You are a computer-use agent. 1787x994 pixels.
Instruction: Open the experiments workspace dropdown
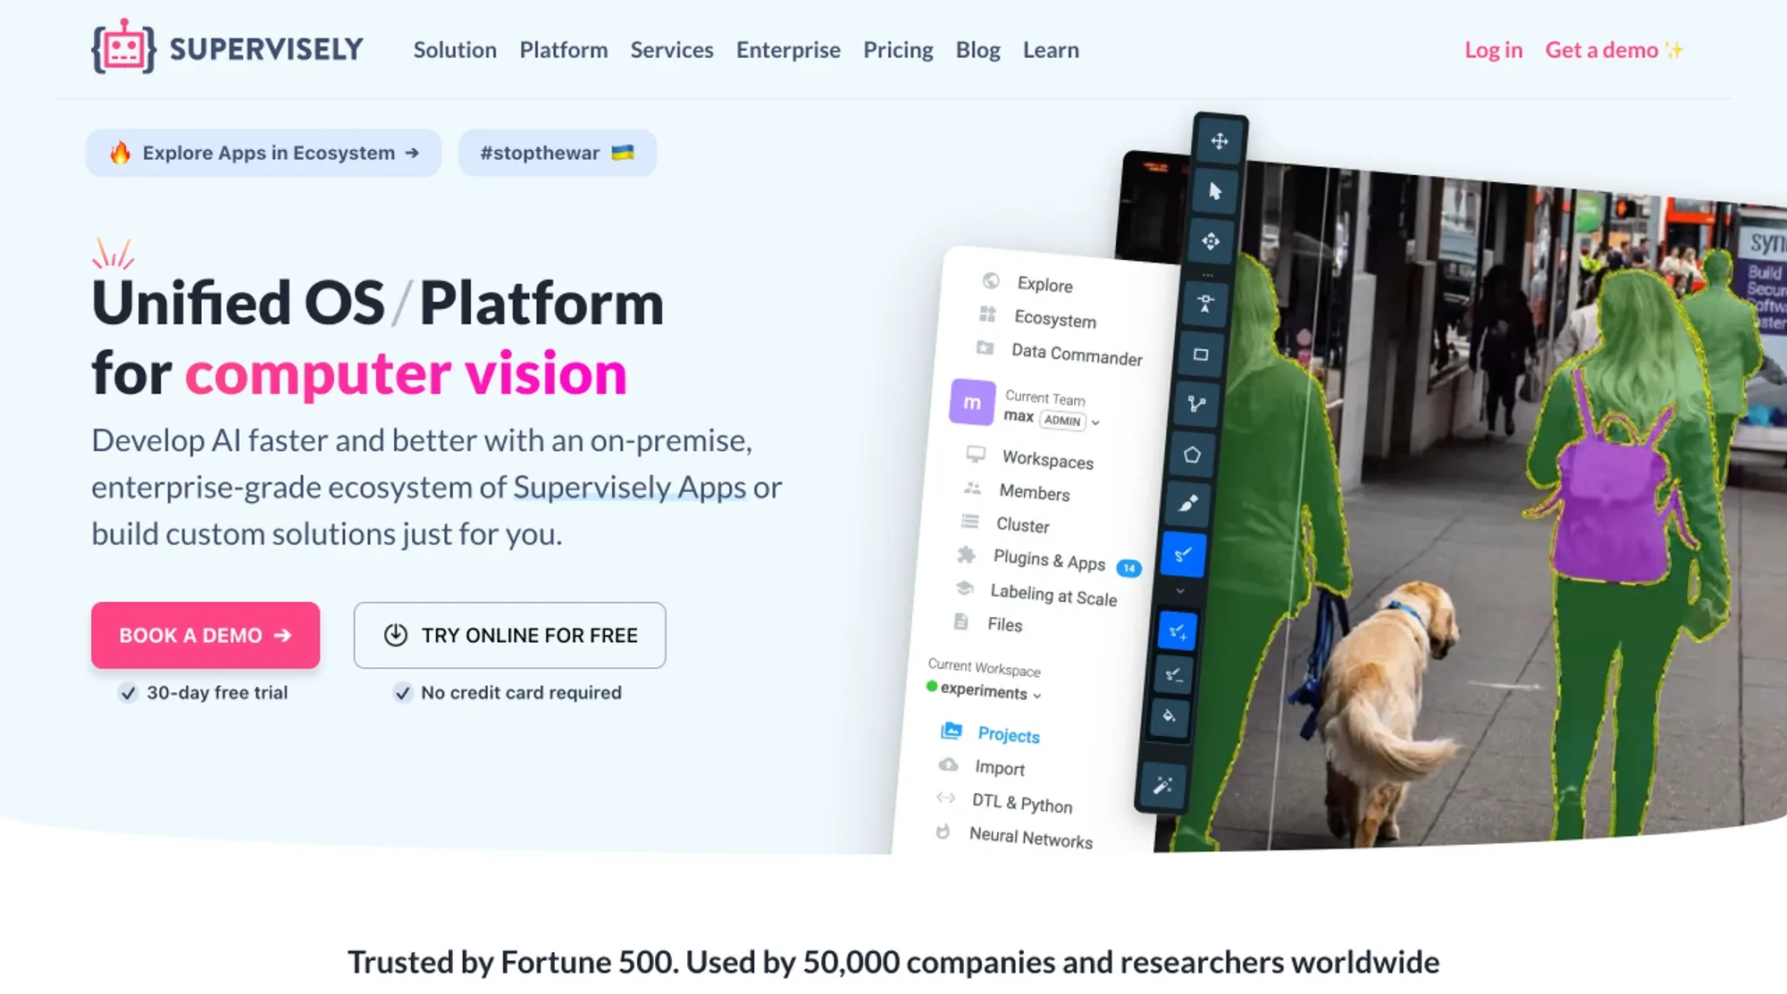(x=1037, y=695)
